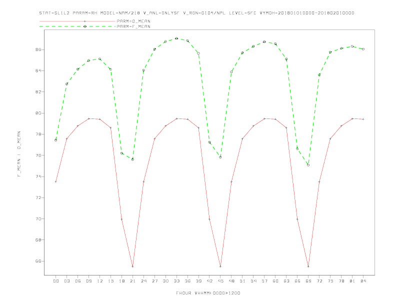Select the green dashed F_MEAN legend sample
Image resolution: width=396 pixels, height=306 pixels.
(77, 26)
